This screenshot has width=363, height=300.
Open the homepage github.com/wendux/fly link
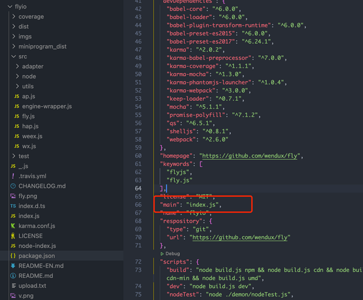(249, 156)
